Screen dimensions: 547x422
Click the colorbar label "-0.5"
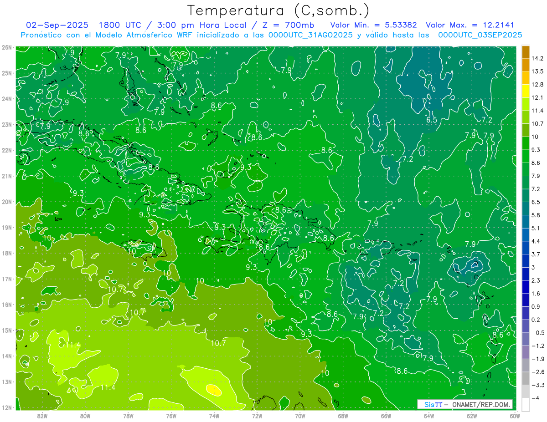coord(538,333)
